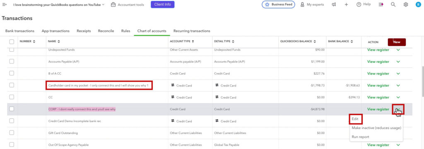Check the CORP row checkbox
The height and width of the screenshot is (149, 424).
(12, 109)
